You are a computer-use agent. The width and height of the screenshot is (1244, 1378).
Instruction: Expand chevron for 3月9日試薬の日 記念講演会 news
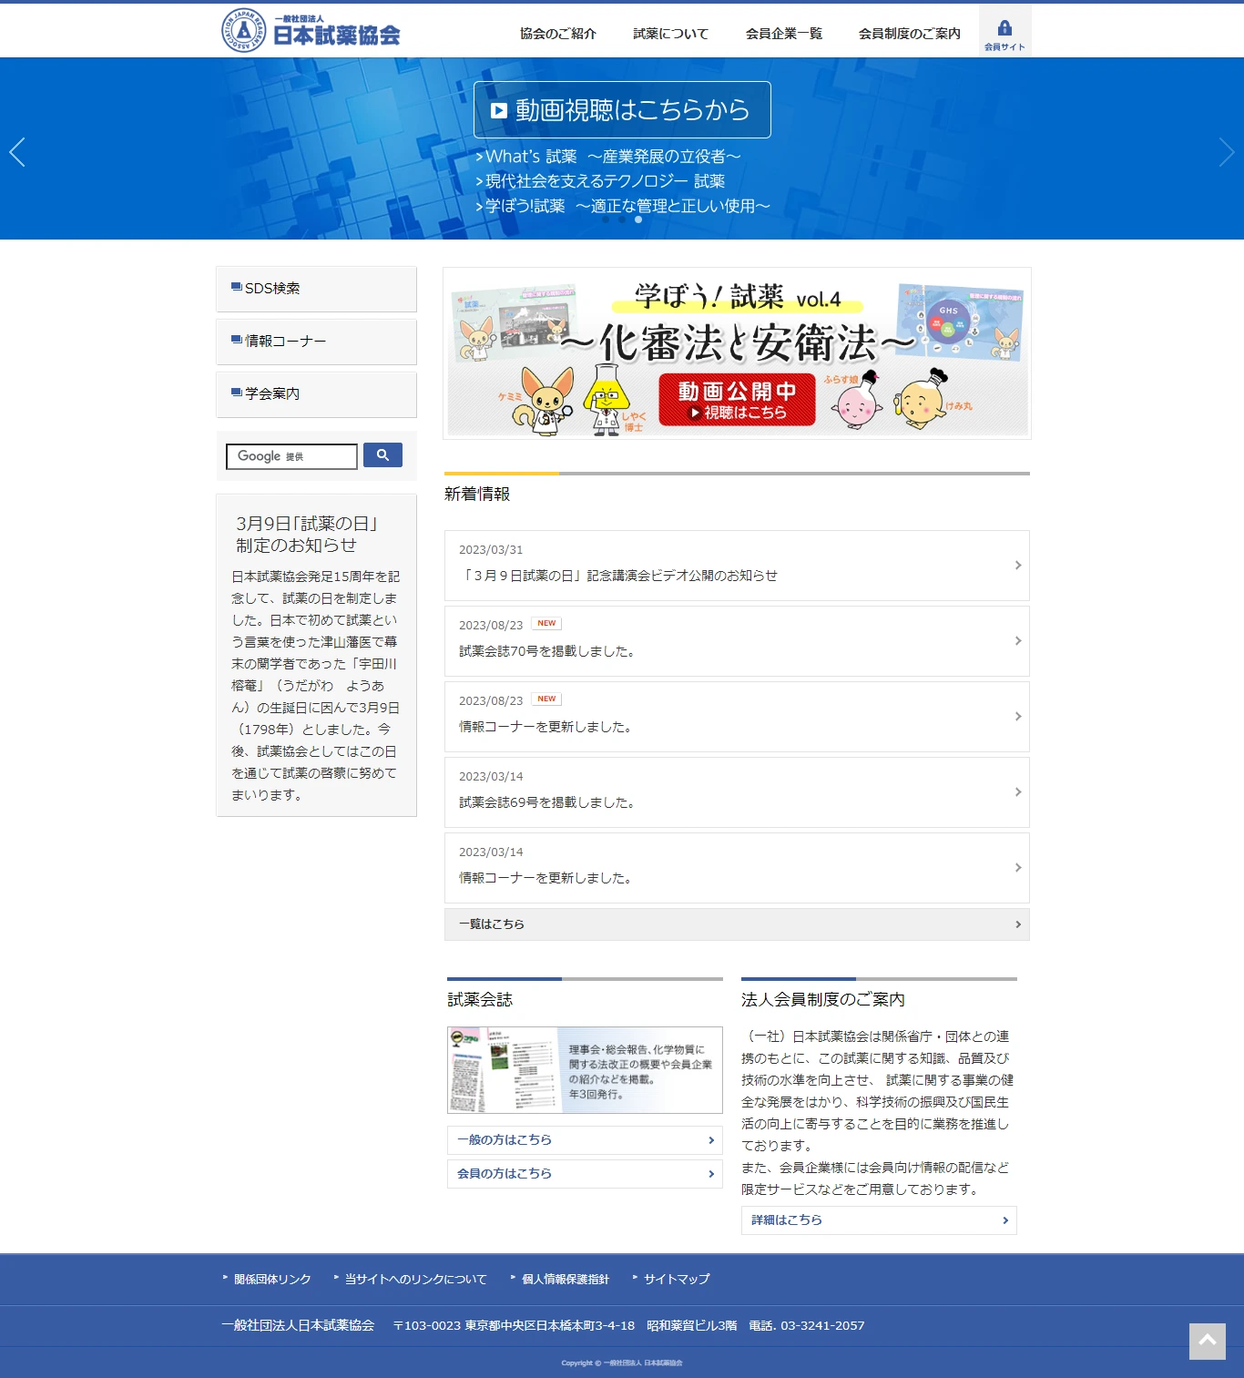point(1018,566)
